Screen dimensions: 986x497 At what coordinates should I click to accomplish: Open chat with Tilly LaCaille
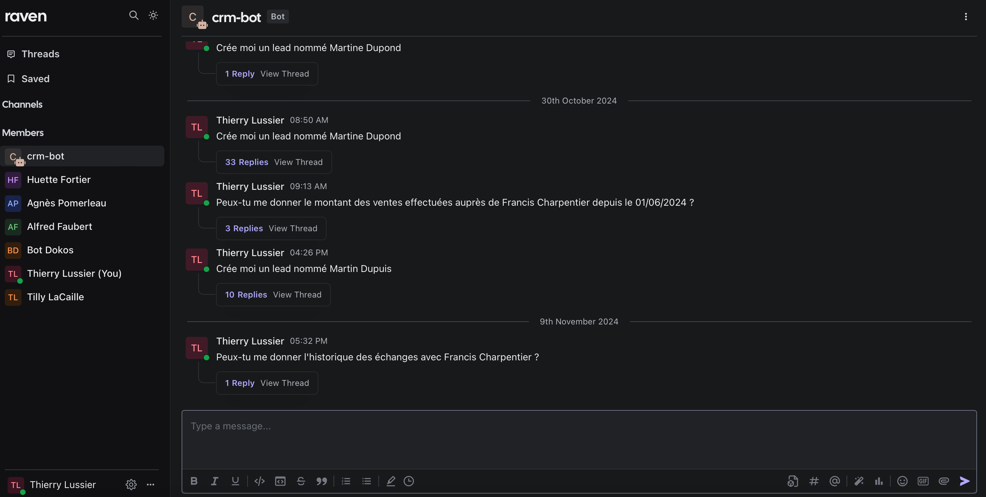point(82,297)
